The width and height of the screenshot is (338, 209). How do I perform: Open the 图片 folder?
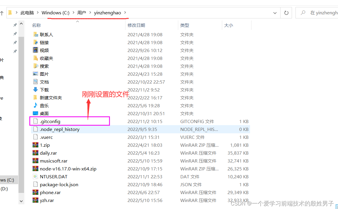click(x=44, y=74)
